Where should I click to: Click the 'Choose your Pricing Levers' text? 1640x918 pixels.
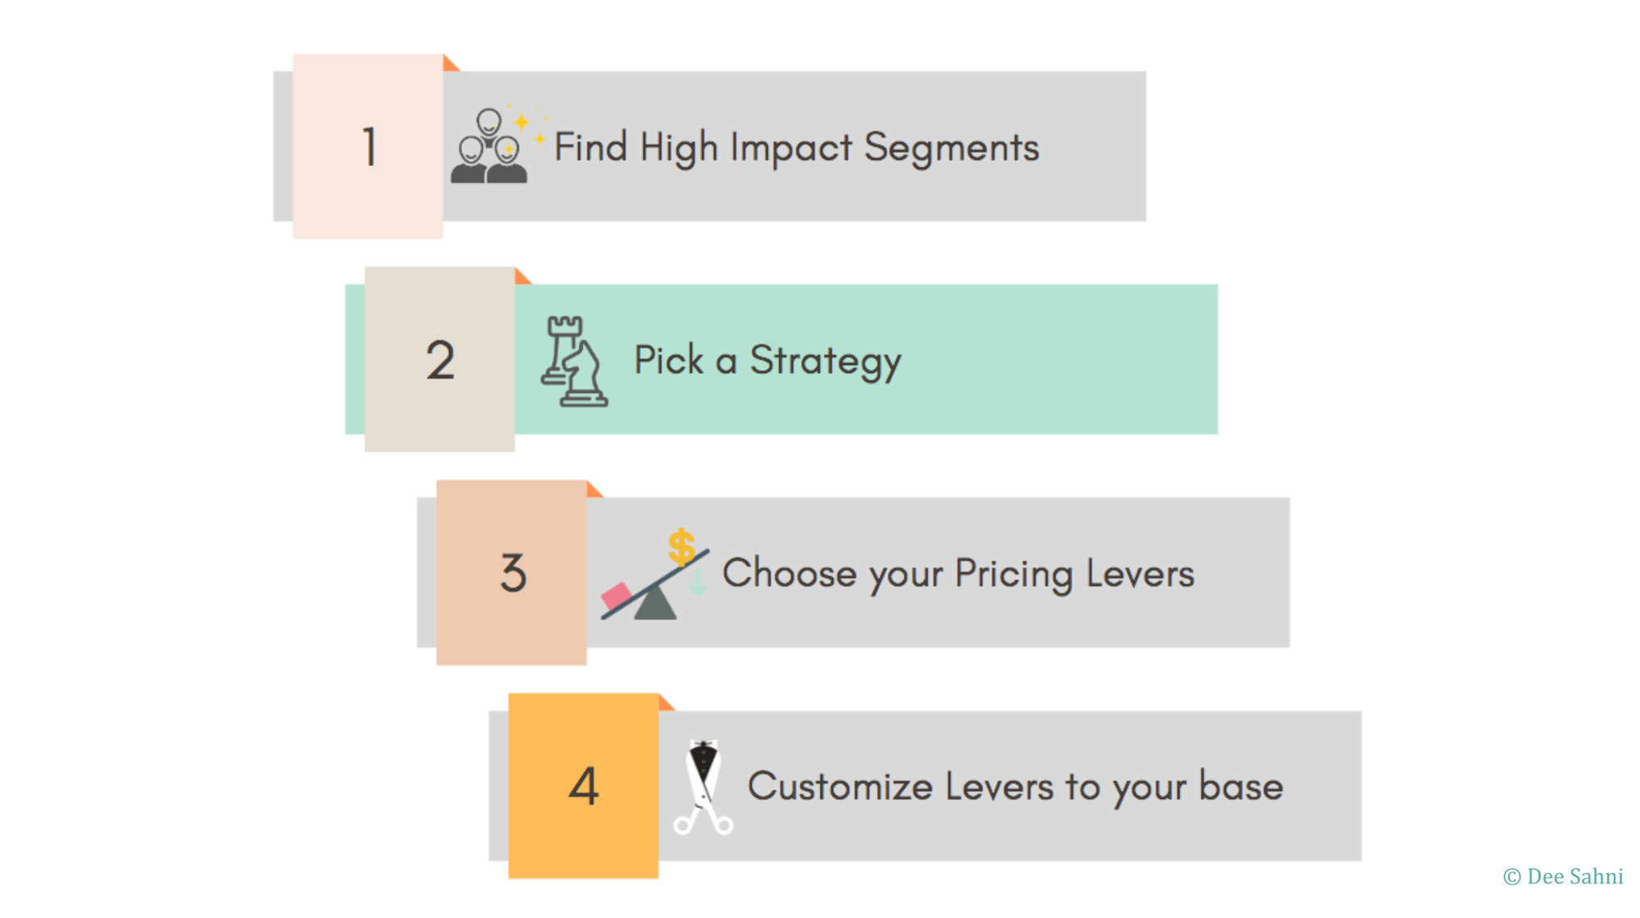(x=958, y=573)
